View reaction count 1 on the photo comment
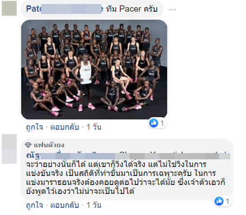The width and height of the screenshot is (246, 215). click(162, 123)
